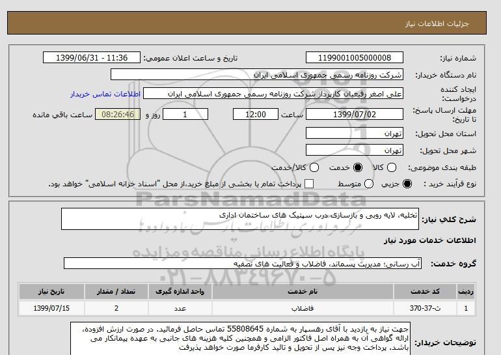Select the متوسط purchase type radio
Screen dimensions: 501x355
(x=369, y=184)
